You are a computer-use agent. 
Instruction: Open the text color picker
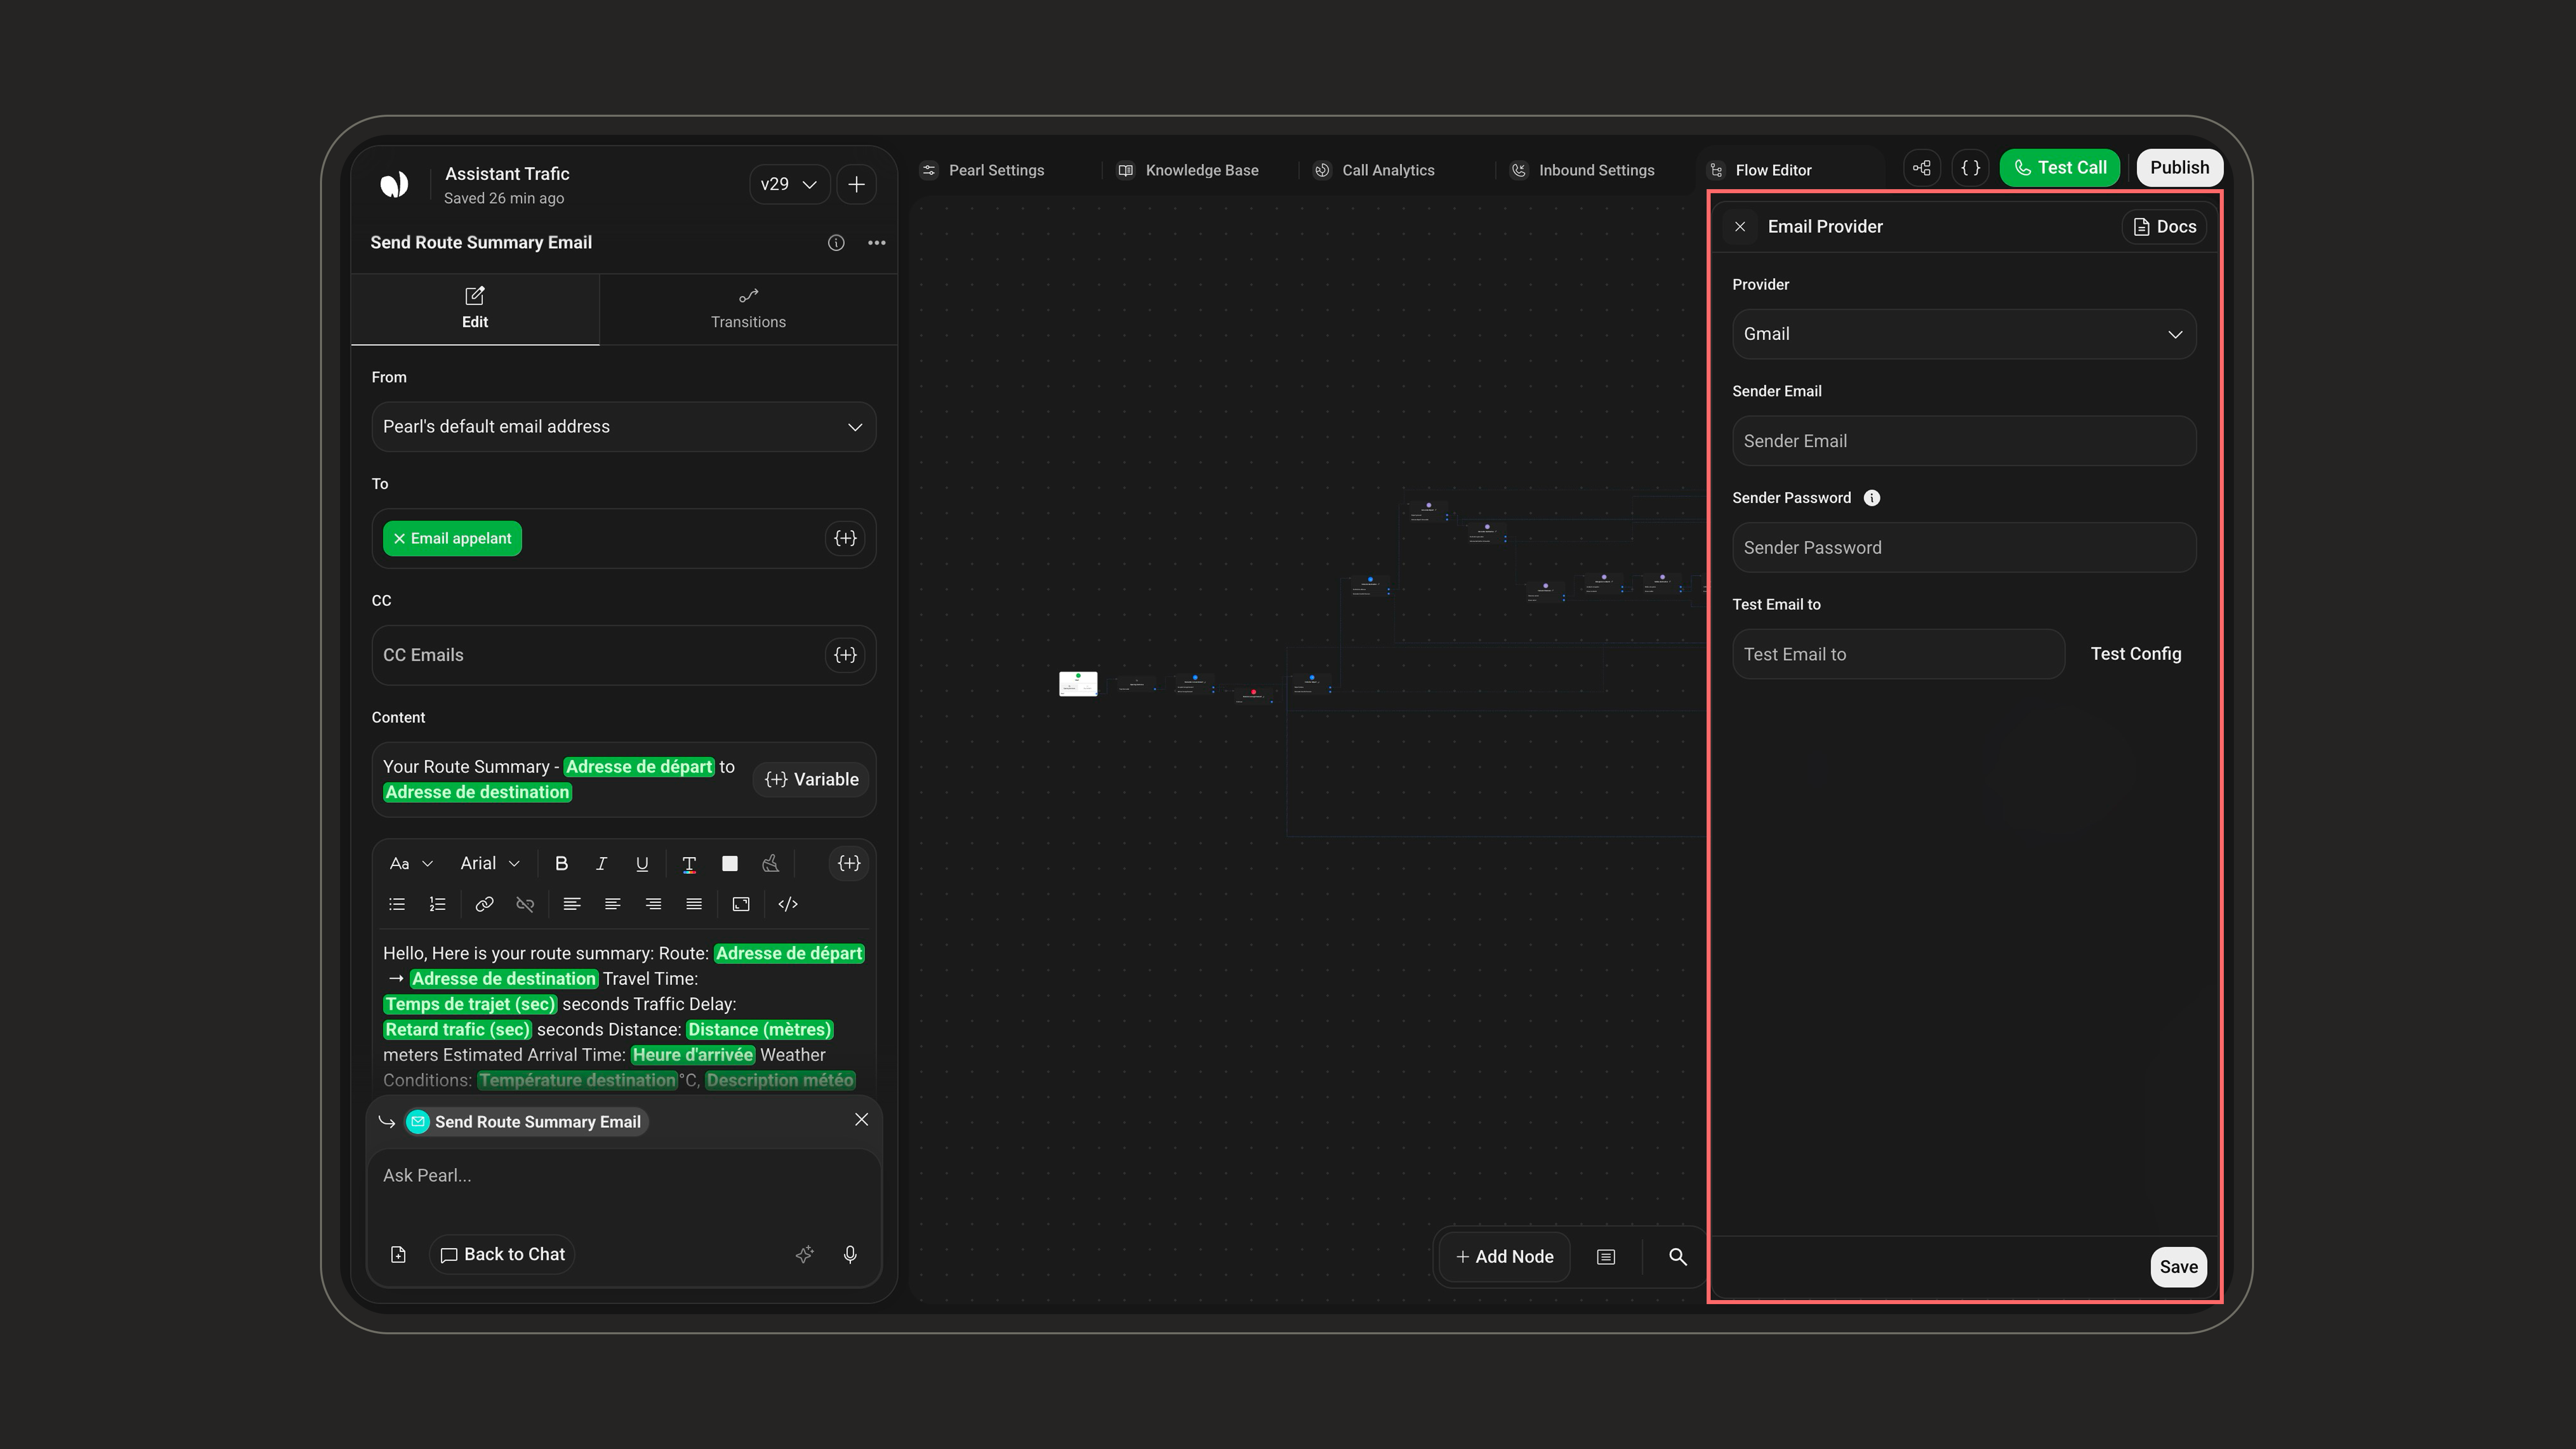pyautogui.click(x=689, y=863)
